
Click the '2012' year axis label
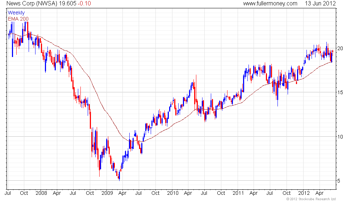click(x=304, y=193)
